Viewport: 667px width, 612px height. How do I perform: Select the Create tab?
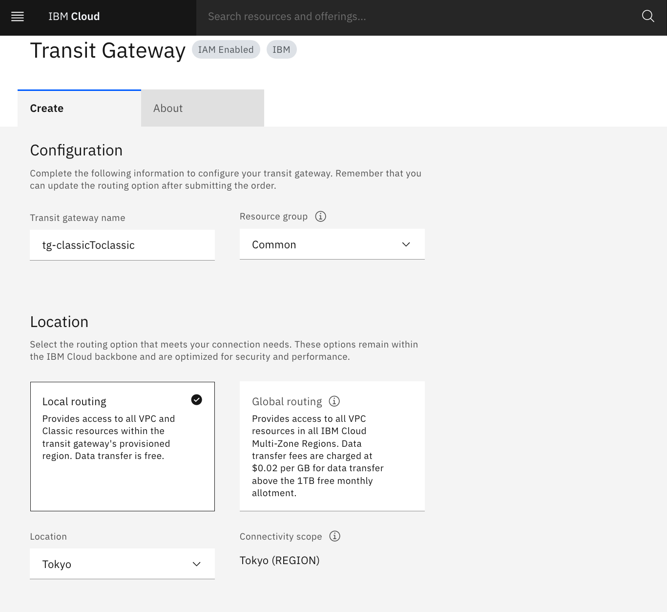(x=79, y=108)
